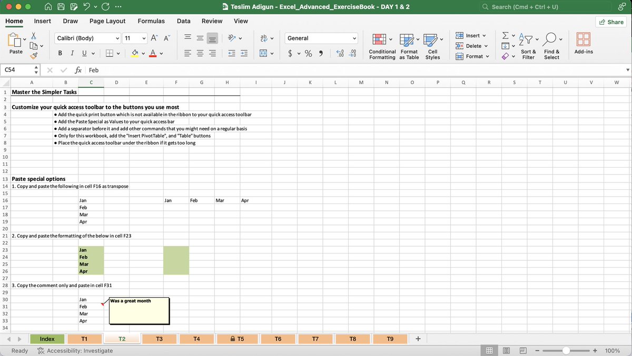This screenshot has height=356, width=632.
Task: Open Sort & Filter menu
Action: (528, 47)
